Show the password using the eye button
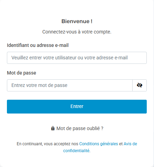 click(x=139, y=85)
